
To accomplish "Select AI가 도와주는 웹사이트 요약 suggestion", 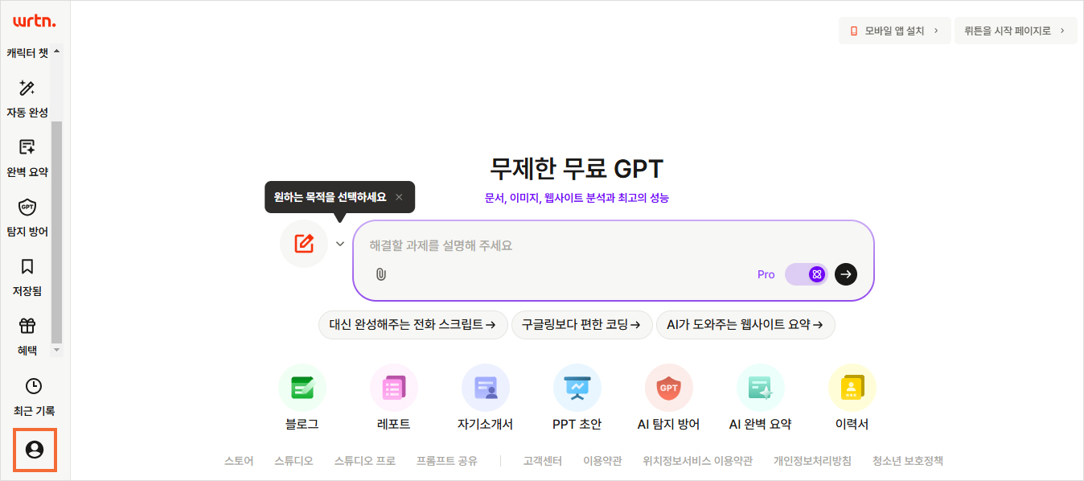I will [x=745, y=325].
